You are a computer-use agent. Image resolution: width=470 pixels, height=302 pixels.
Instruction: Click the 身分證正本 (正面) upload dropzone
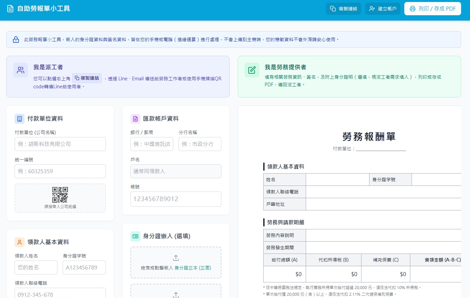tap(176, 262)
